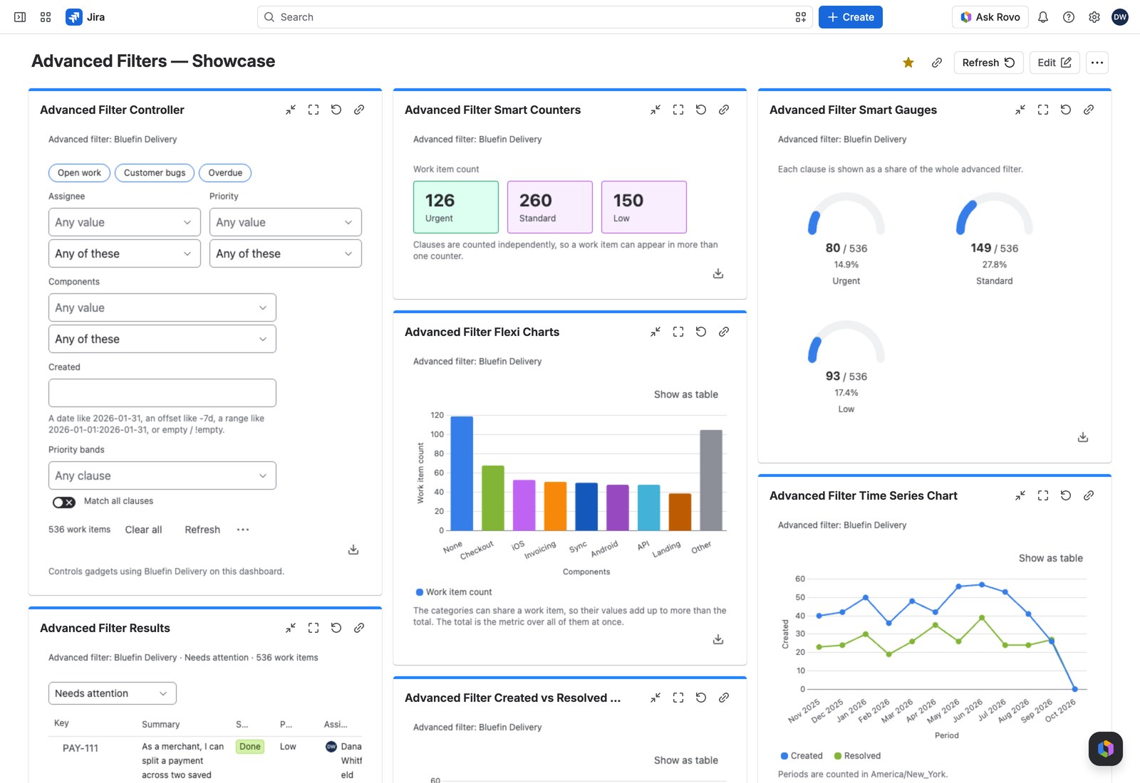Maximize the Advanced Filter Time Series Chart gadget
Screen dimensions: 1140x783
[1043, 495]
